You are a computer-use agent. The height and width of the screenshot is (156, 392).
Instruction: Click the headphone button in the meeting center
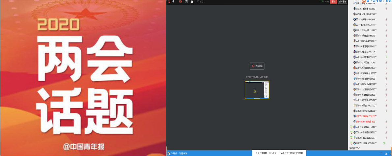(257, 66)
